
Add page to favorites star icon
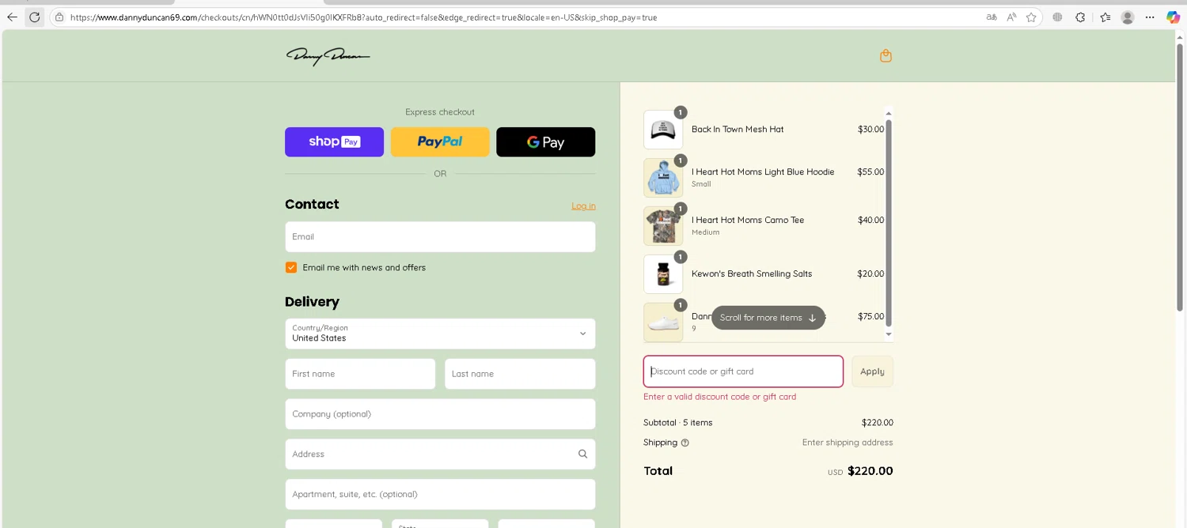coord(1031,17)
